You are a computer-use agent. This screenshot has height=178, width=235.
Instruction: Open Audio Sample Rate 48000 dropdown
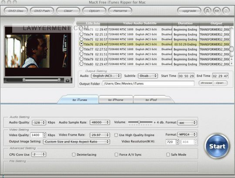tap(100, 123)
